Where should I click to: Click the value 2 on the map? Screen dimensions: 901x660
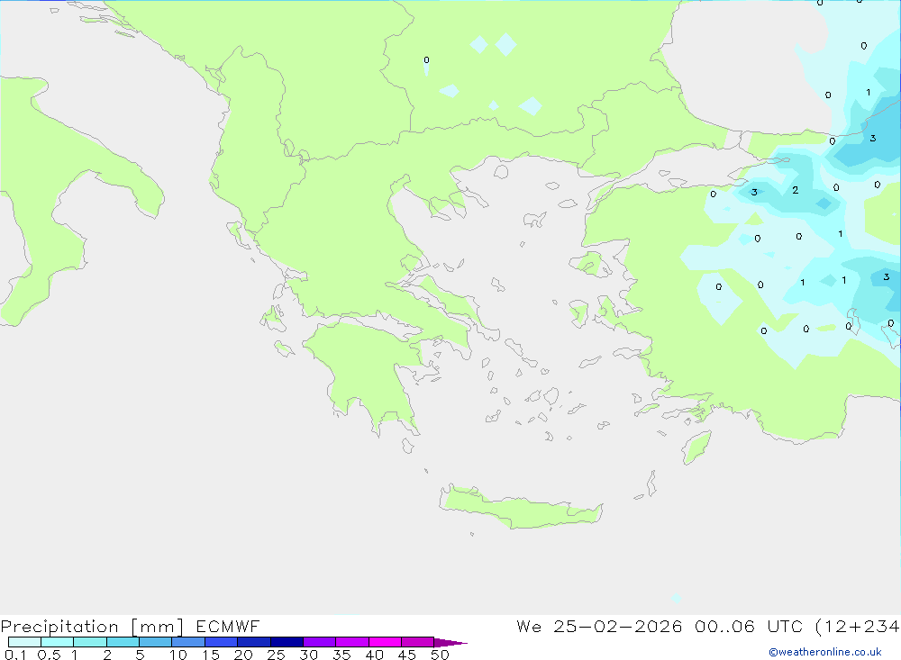click(796, 190)
